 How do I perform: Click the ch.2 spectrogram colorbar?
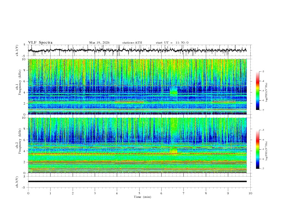point(258,149)
